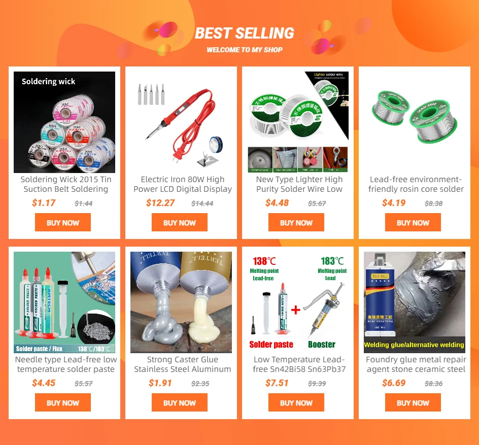The height and width of the screenshot is (445, 479).
Task: Open the Solder paste and Booster image
Action: [x=298, y=302]
